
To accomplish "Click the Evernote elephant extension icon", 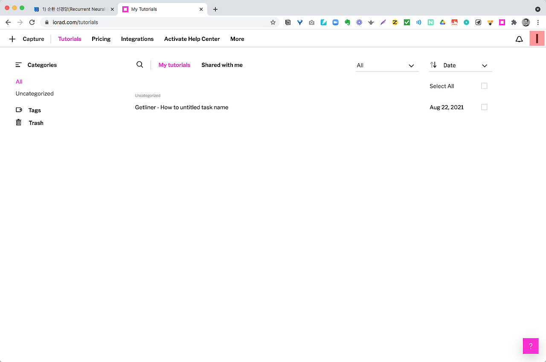I will pos(348,22).
